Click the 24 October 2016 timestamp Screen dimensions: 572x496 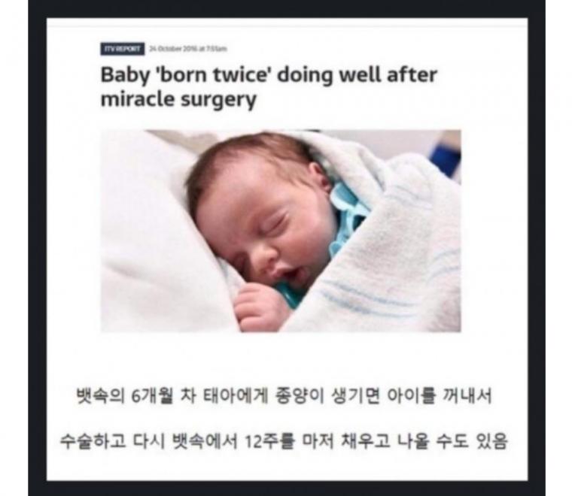pyautogui.click(x=188, y=49)
